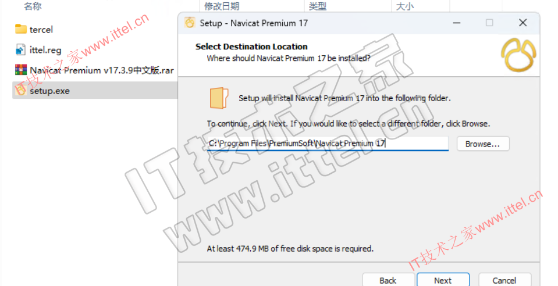
Task: Click Next to continue installation
Action: tap(443, 280)
